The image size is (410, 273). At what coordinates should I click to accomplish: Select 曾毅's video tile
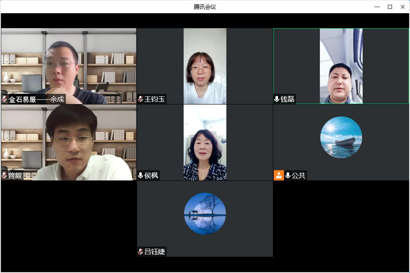(x=68, y=142)
